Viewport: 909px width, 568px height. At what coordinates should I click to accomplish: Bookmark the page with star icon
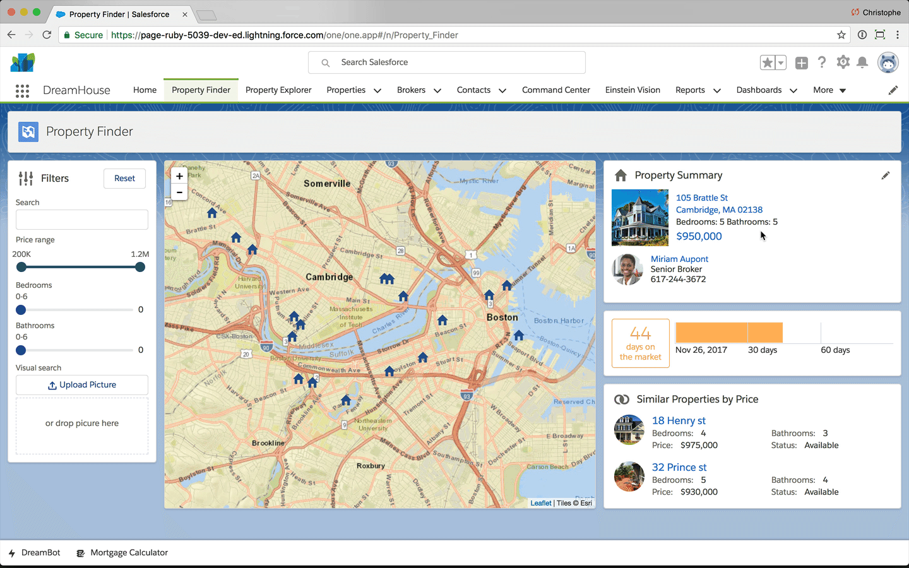coord(841,35)
